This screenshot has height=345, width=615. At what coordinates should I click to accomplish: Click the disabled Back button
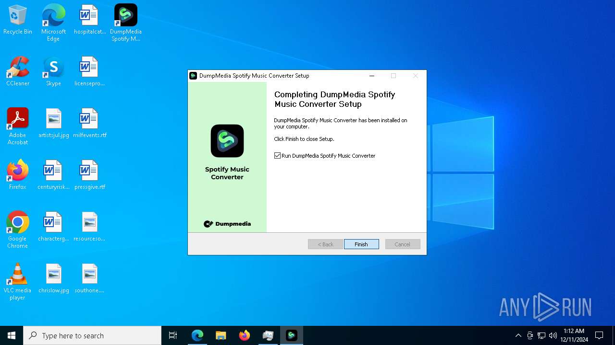(x=325, y=244)
